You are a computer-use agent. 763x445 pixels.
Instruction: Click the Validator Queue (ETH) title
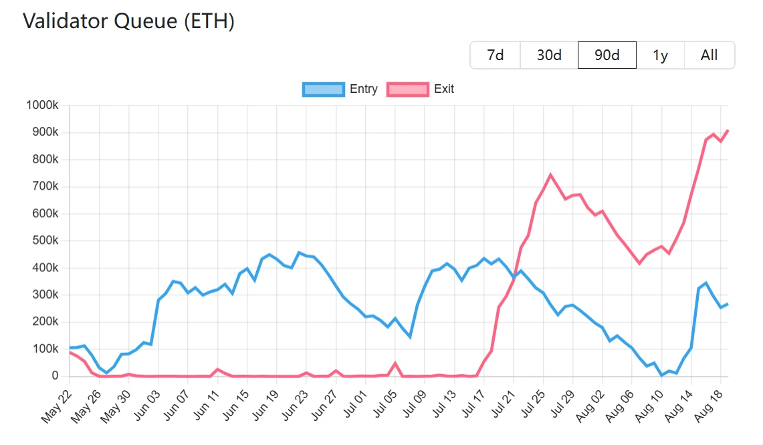tap(128, 21)
